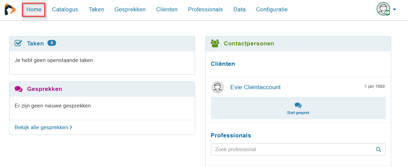Click the Contactpersonen group icon
The width and height of the screenshot is (408, 167).
pyautogui.click(x=215, y=43)
